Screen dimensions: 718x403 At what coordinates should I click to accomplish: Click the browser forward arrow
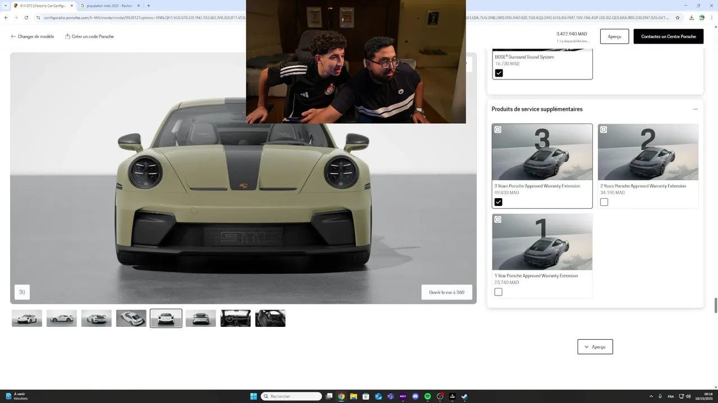[x=16, y=17]
